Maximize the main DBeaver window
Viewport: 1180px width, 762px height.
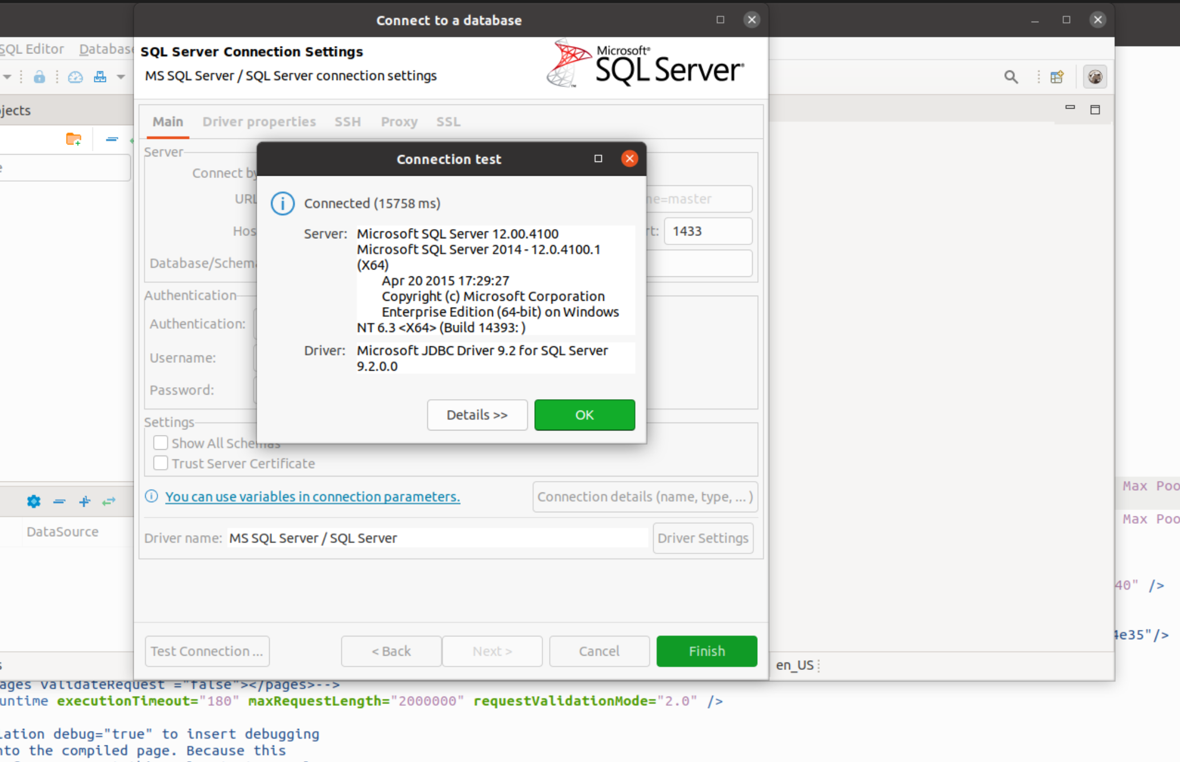coord(1066,20)
